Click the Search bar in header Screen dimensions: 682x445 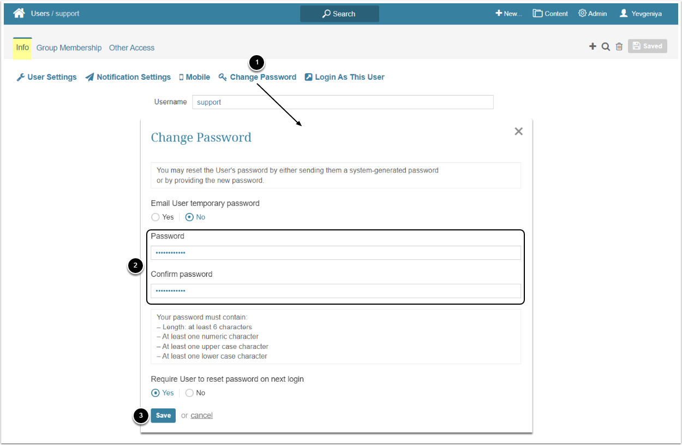point(339,14)
